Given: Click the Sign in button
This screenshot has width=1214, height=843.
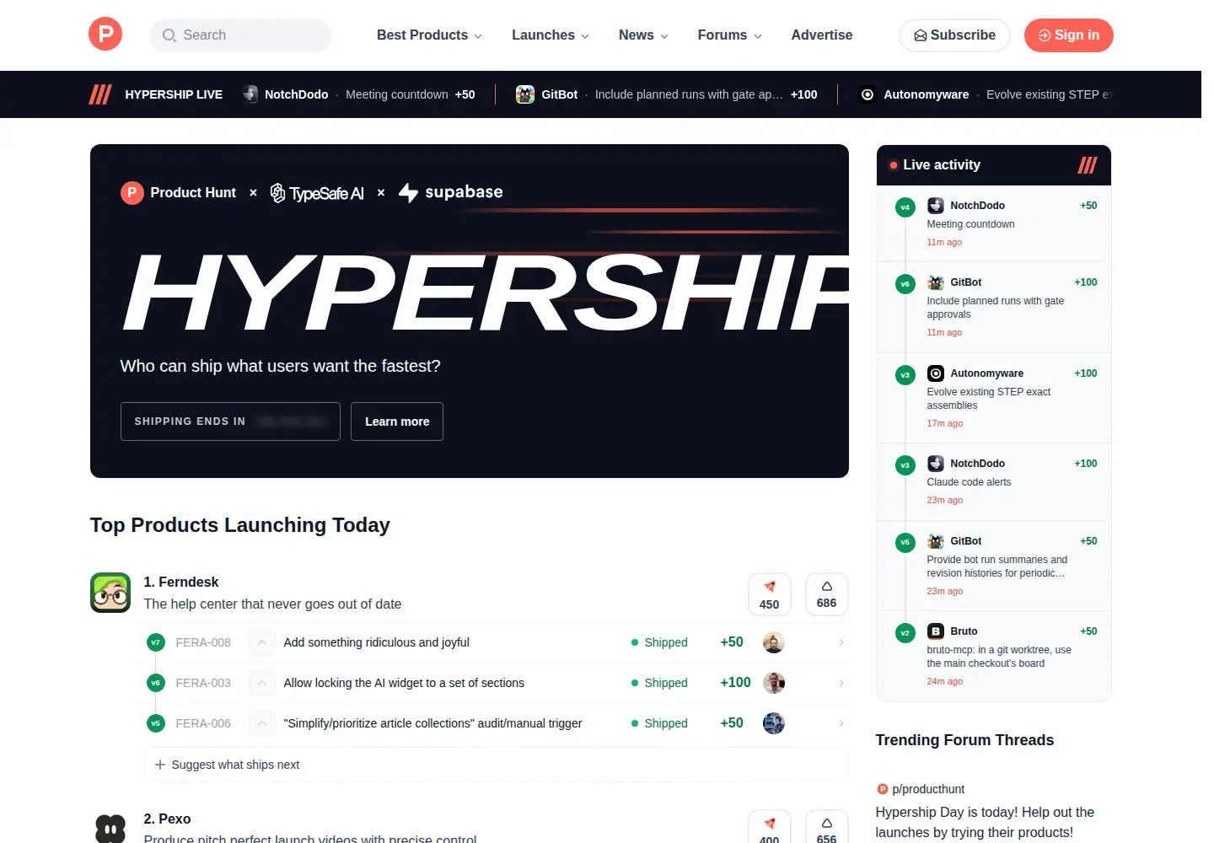Looking at the screenshot, I should tap(1068, 35).
